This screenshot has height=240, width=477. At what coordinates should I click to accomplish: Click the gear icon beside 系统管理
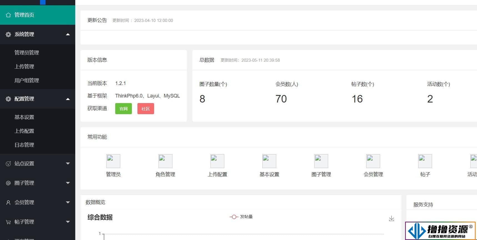point(8,34)
